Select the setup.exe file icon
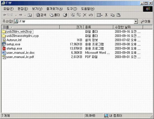This screenshot has width=154, height=119. [4, 44]
